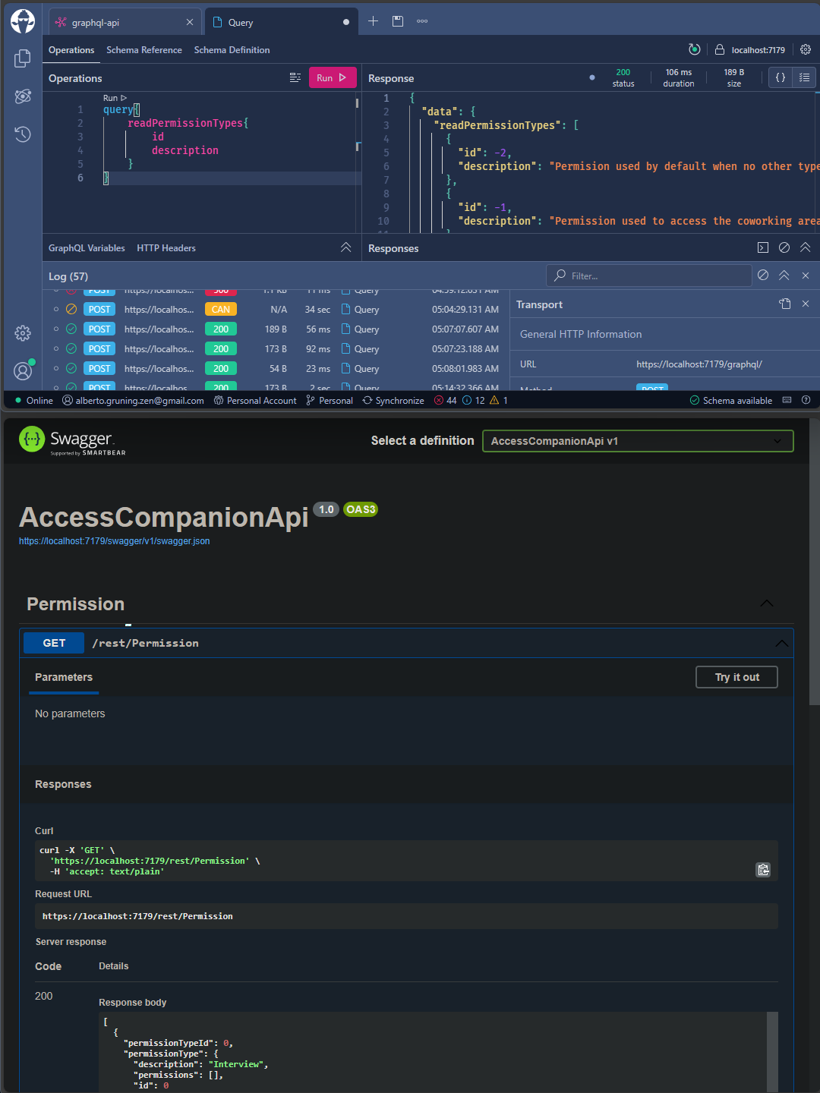Open connection settings gear beside localhost:7179
This screenshot has height=1093, width=820.
(806, 49)
